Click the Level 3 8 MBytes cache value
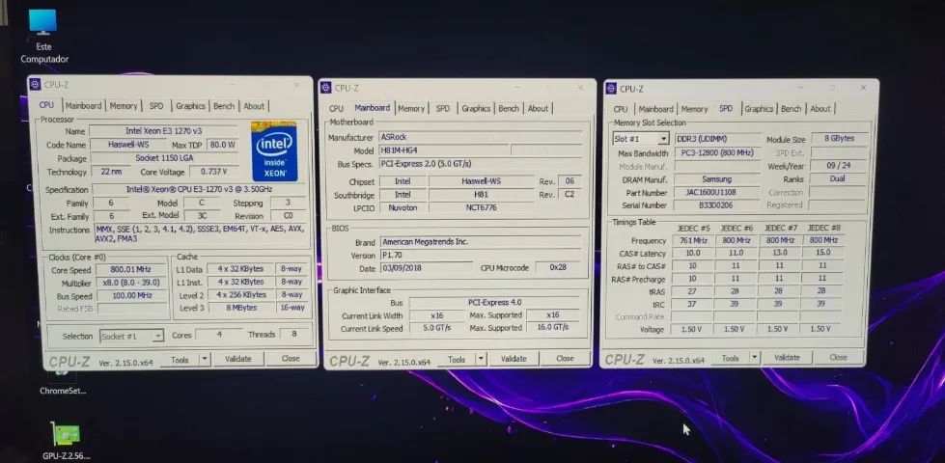 click(239, 308)
